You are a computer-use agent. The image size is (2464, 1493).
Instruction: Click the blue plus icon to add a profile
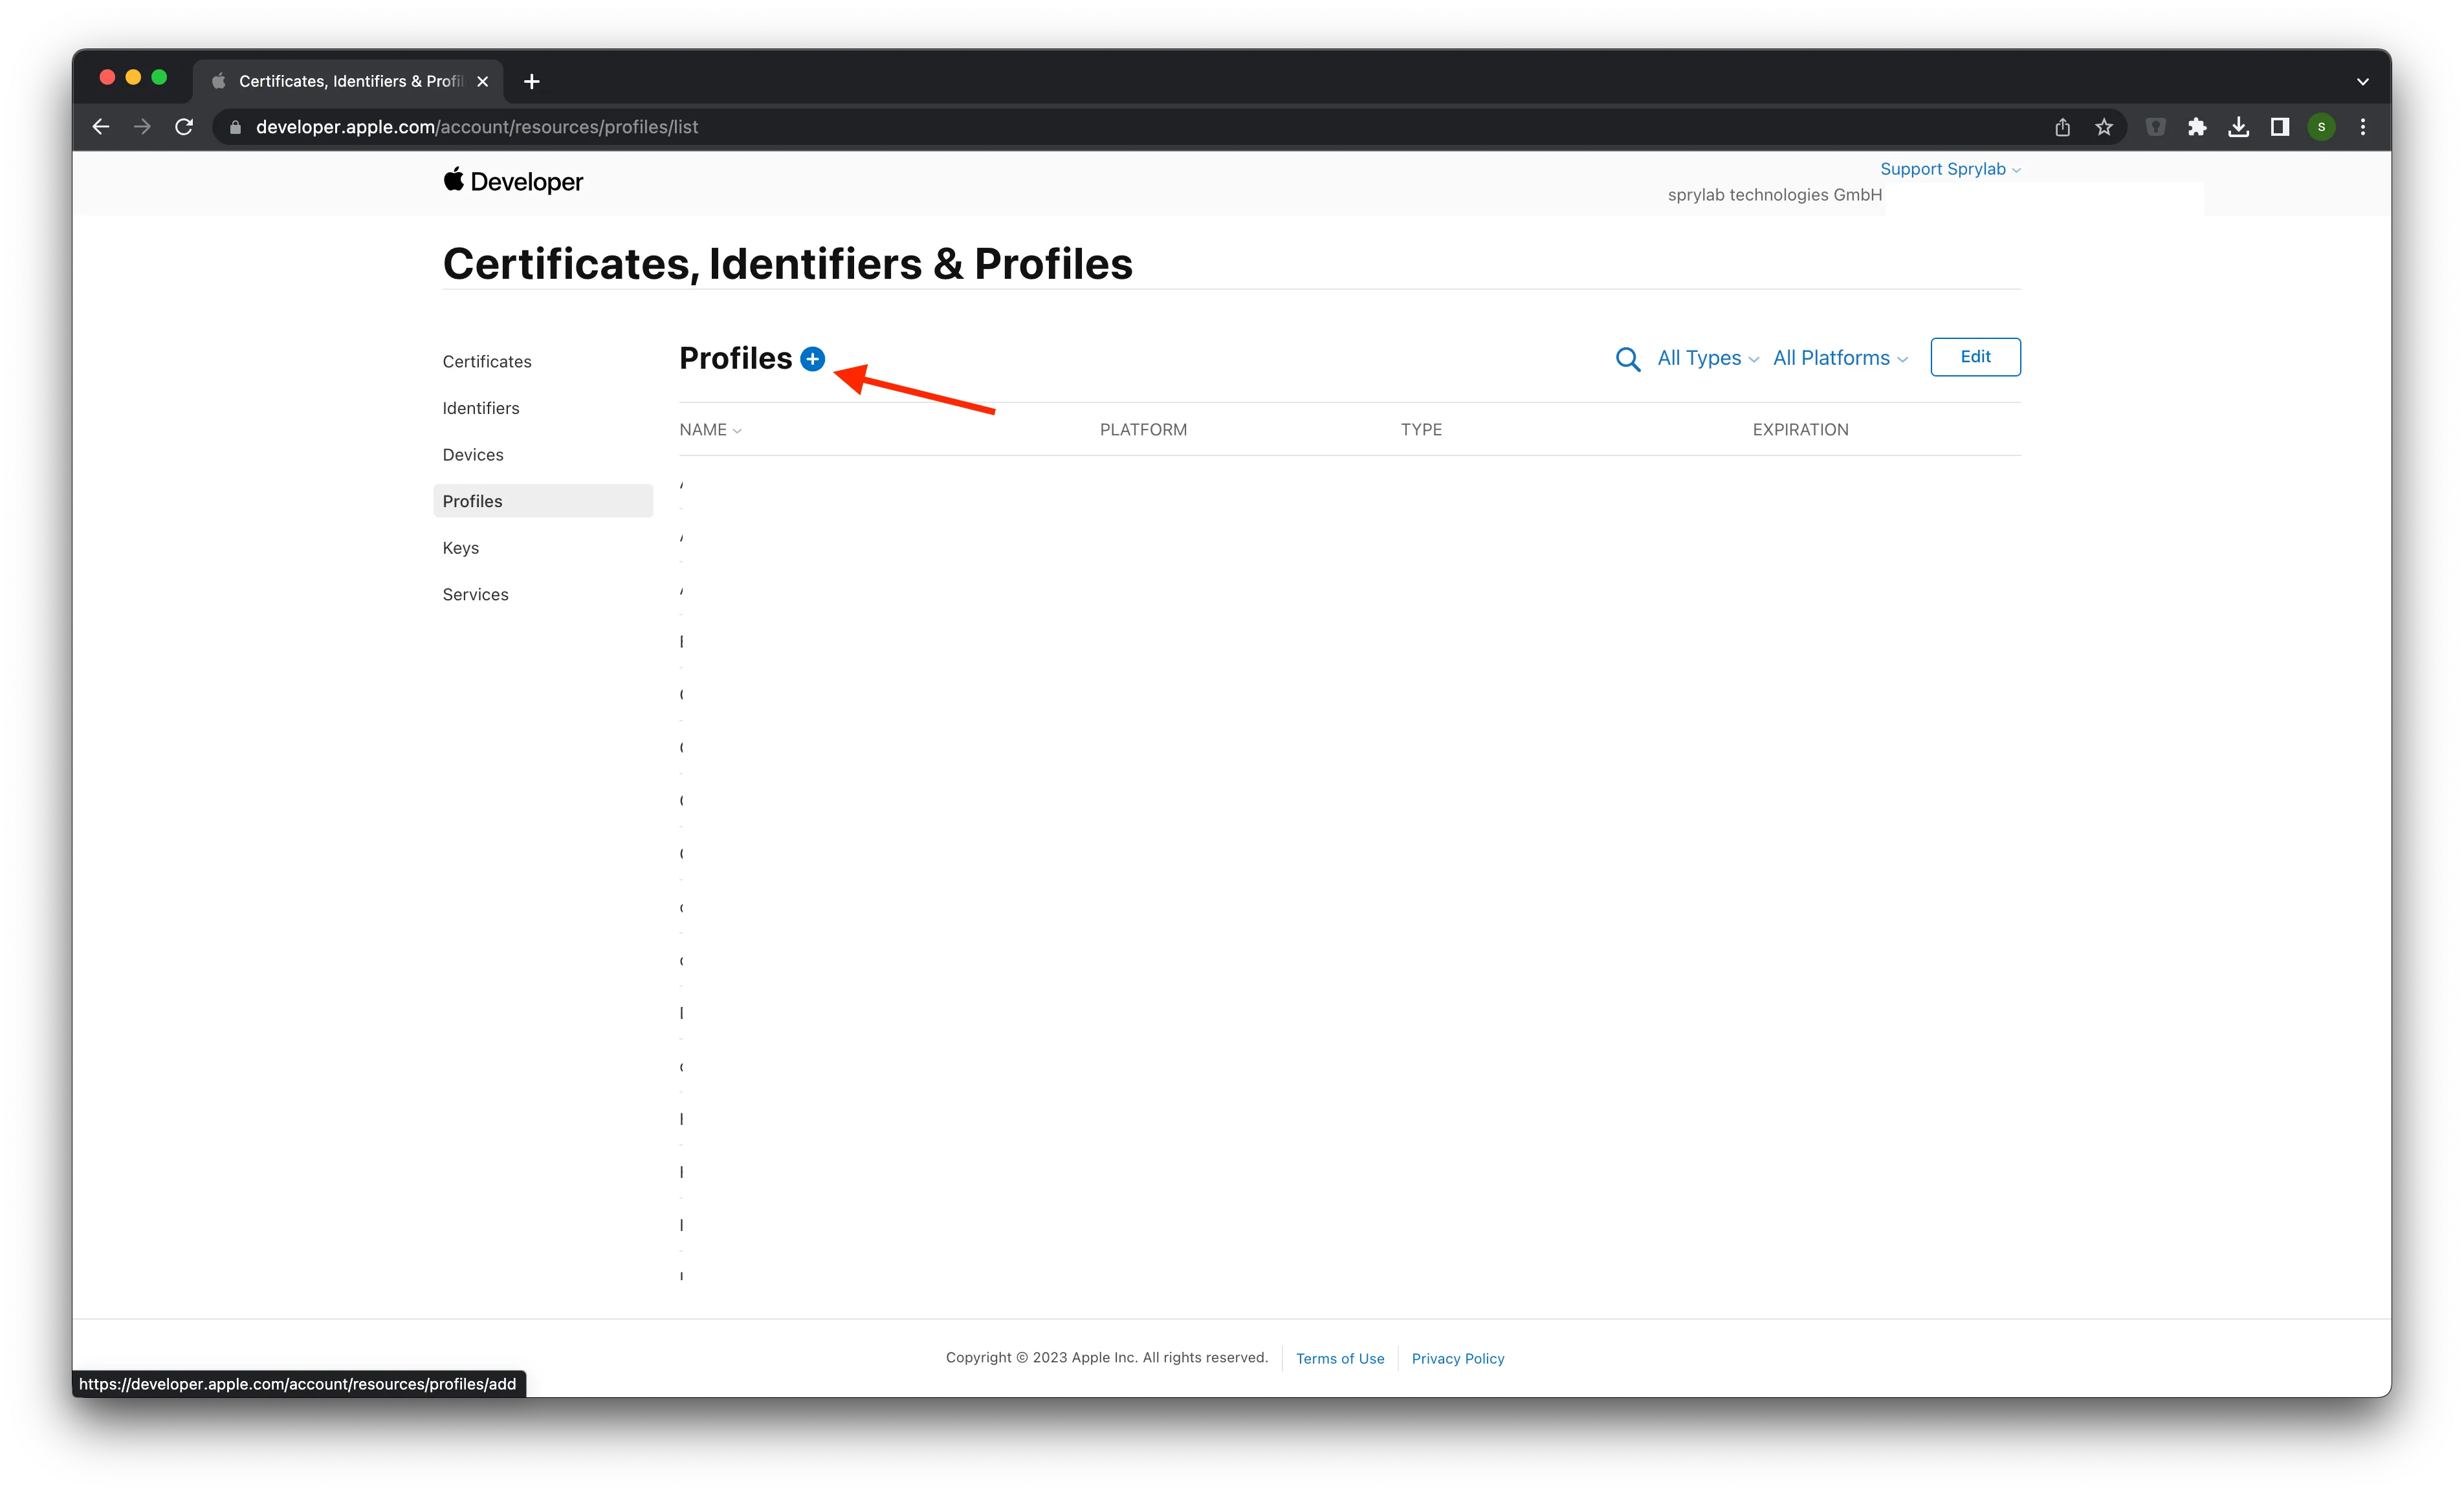tap(813, 359)
